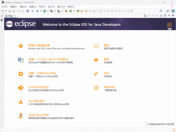
Task: Click the 创建一个"Hello World"应用程序 link
Action: [48, 59]
